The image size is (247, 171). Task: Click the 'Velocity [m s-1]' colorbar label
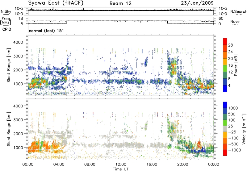(244, 128)
